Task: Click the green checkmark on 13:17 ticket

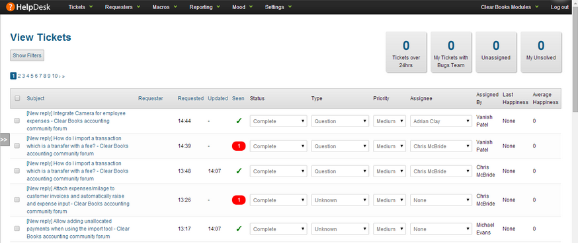Action: [239, 229]
